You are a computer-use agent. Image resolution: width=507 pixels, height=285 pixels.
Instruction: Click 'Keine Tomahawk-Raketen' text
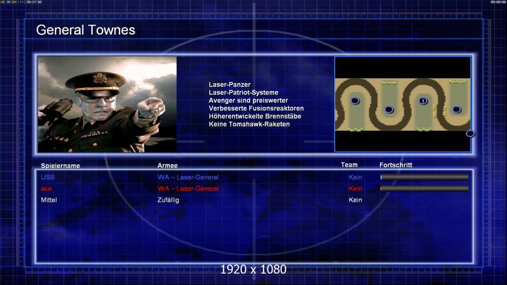[x=249, y=124]
